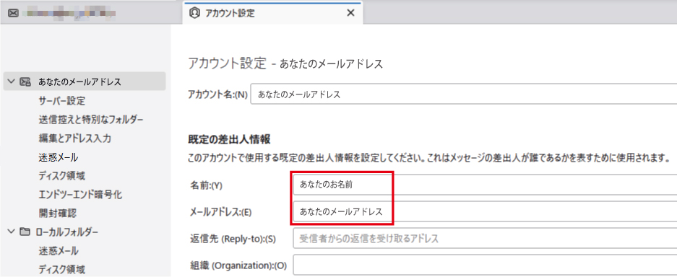Image resolution: width=677 pixels, height=277 pixels.
Task: Switch to the アカウント設定 tab
Action: coord(273,13)
